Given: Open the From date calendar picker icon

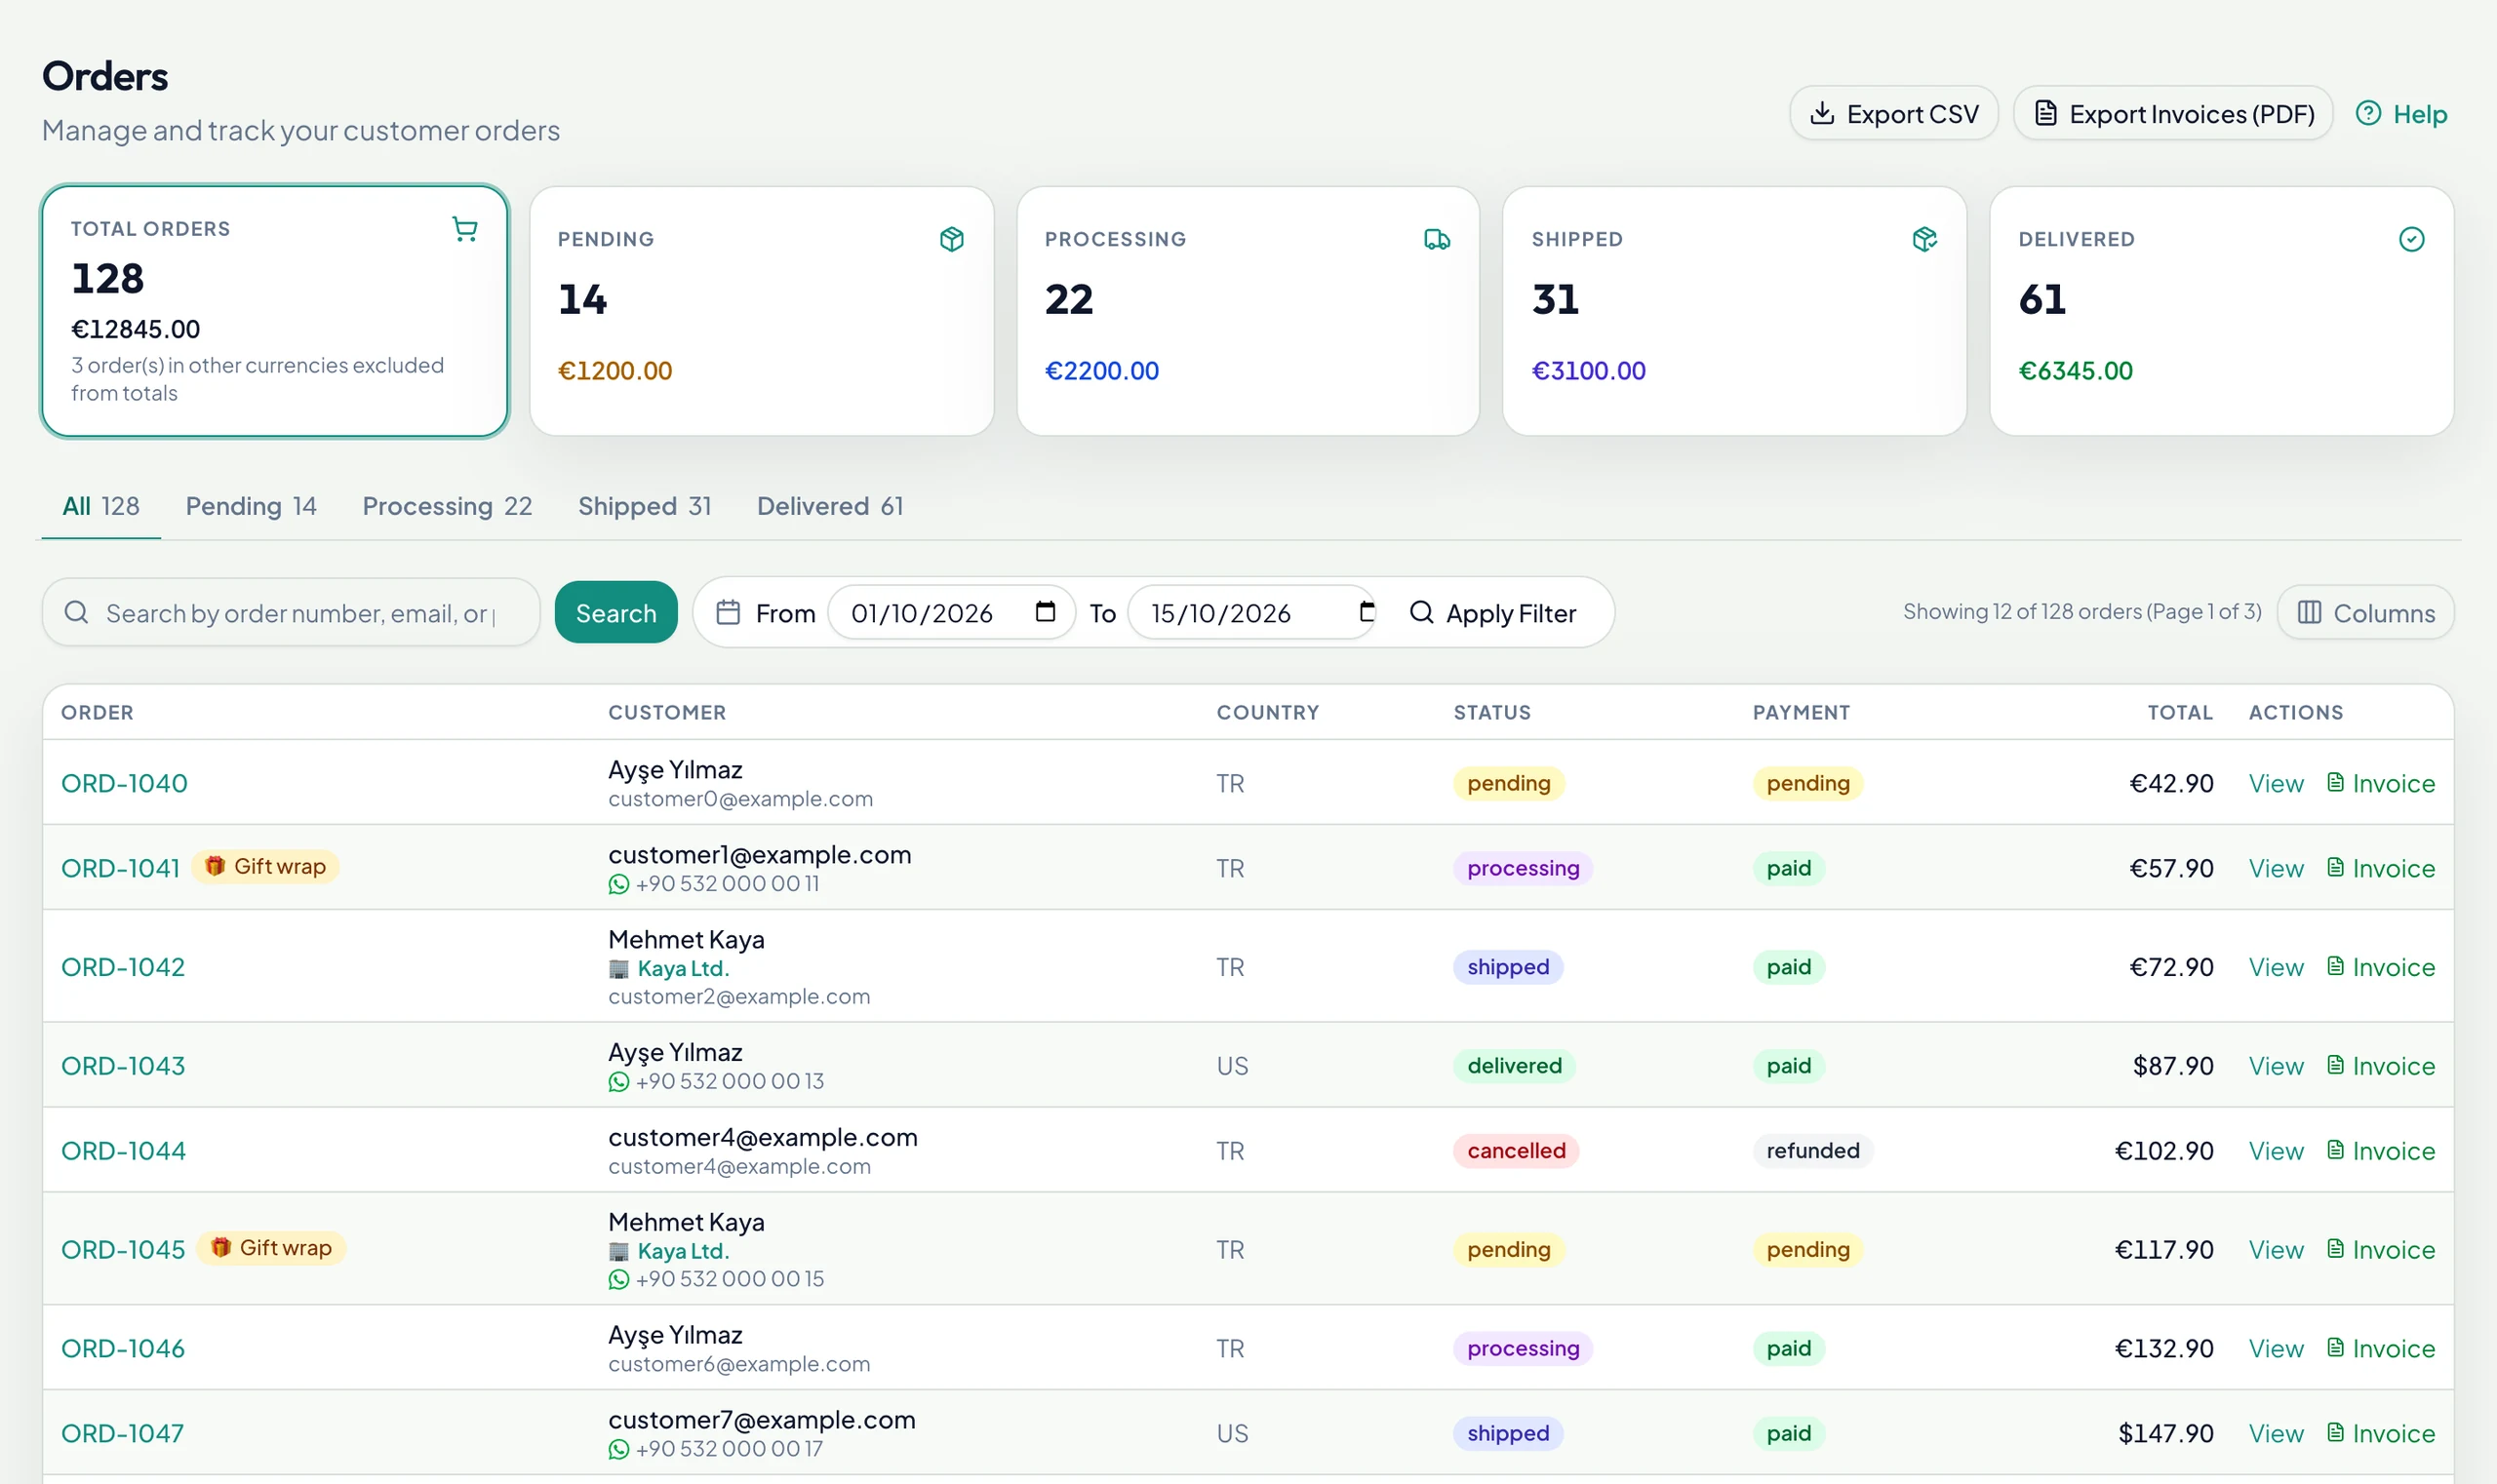Looking at the screenshot, I should pos(1046,612).
